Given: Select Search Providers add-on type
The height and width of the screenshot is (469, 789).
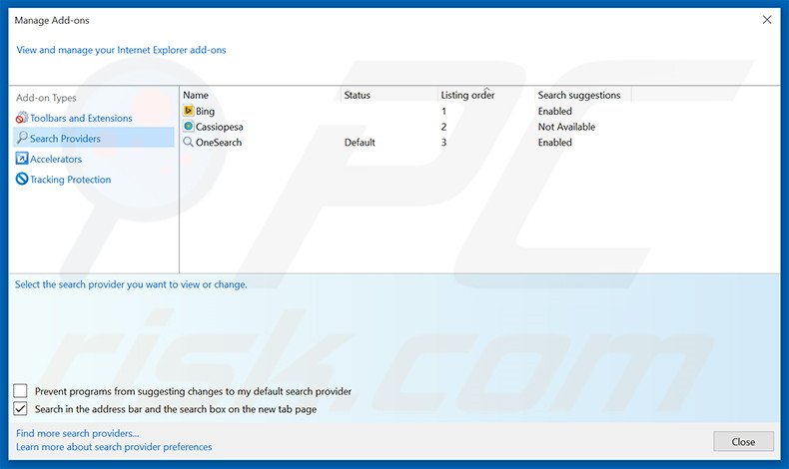Looking at the screenshot, I should (x=94, y=138).
